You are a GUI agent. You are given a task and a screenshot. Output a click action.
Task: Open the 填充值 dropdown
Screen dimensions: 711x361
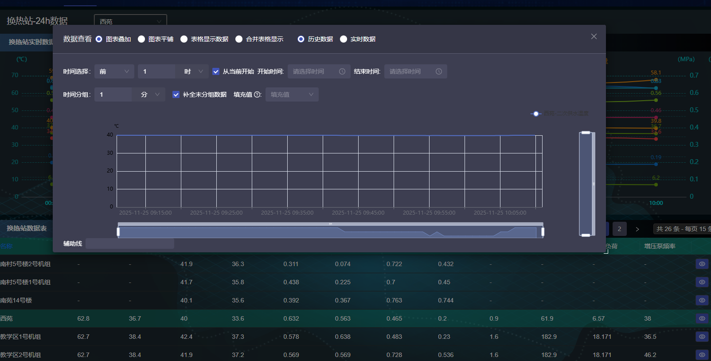(x=292, y=94)
